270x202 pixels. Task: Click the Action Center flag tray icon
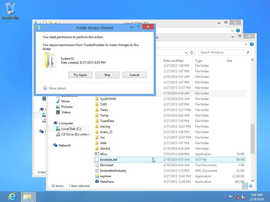pos(230,197)
